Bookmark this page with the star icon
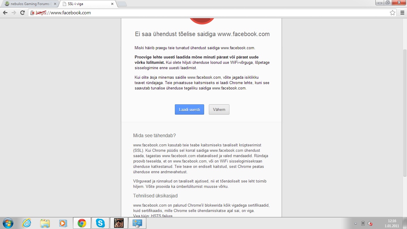Screen dimensions: 407x229 392,13
